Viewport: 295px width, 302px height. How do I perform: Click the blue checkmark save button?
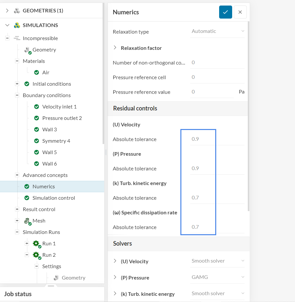[225, 12]
